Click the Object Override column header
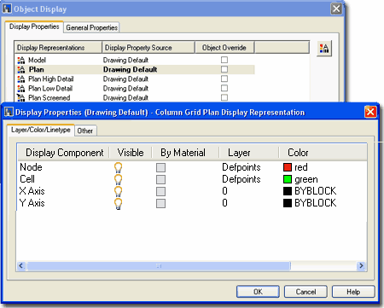384x308 pixels. tap(224, 48)
